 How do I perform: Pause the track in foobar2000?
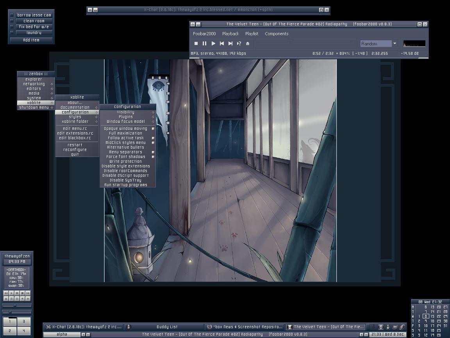[x=204, y=43]
